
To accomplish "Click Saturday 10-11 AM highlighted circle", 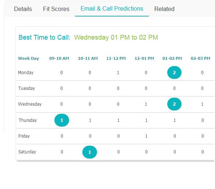I will coord(90,152).
